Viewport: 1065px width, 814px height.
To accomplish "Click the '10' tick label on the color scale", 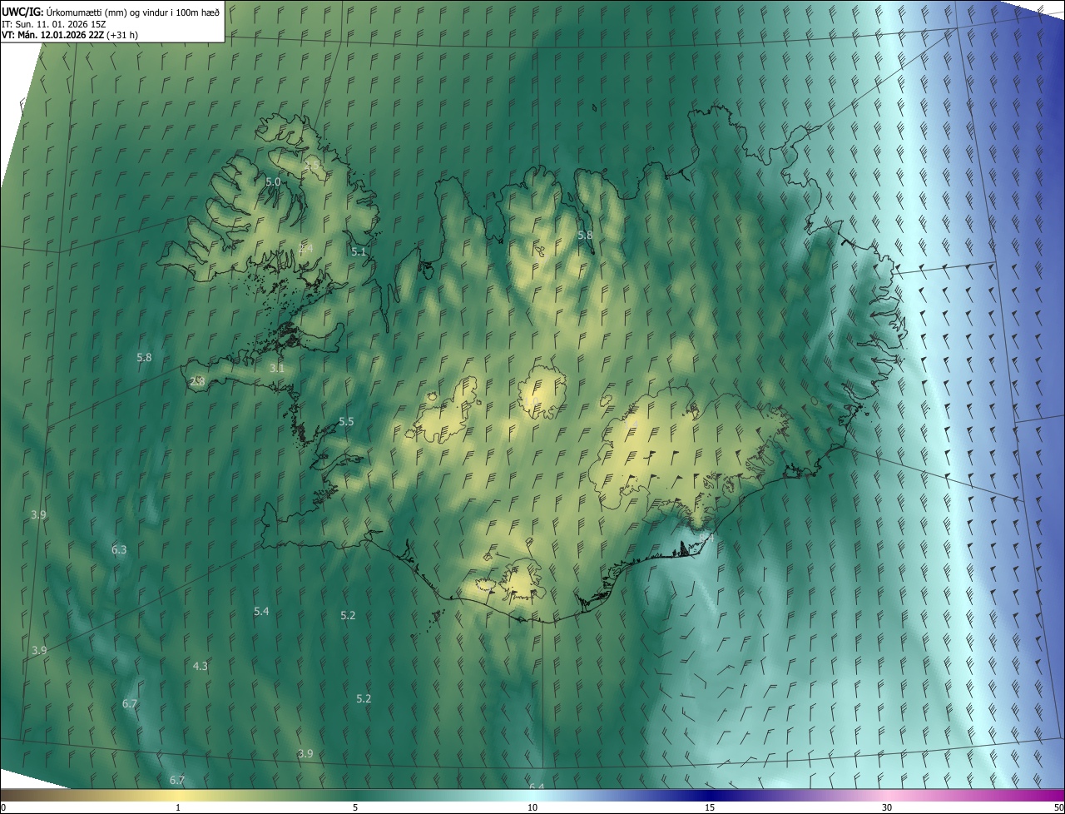I will click(532, 808).
